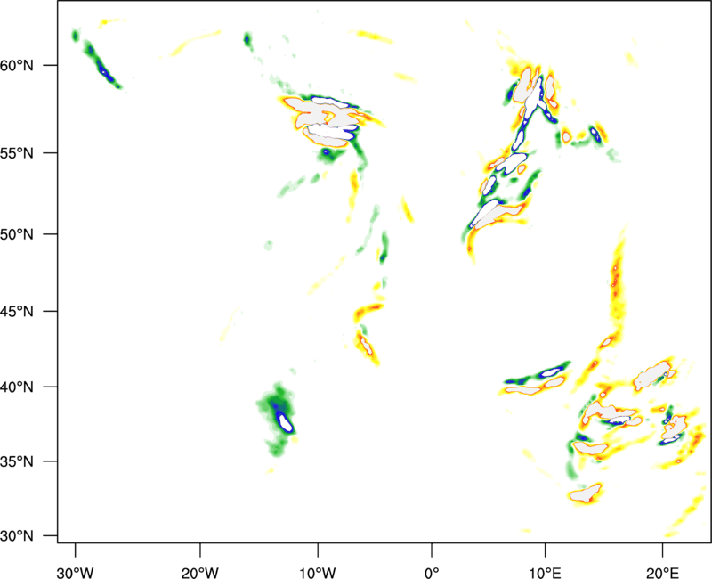Image resolution: width=712 pixels, height=579 pixels.
Task: Click the 20°W longitude label
Action: pyautogui.click(x=200, y=573)
